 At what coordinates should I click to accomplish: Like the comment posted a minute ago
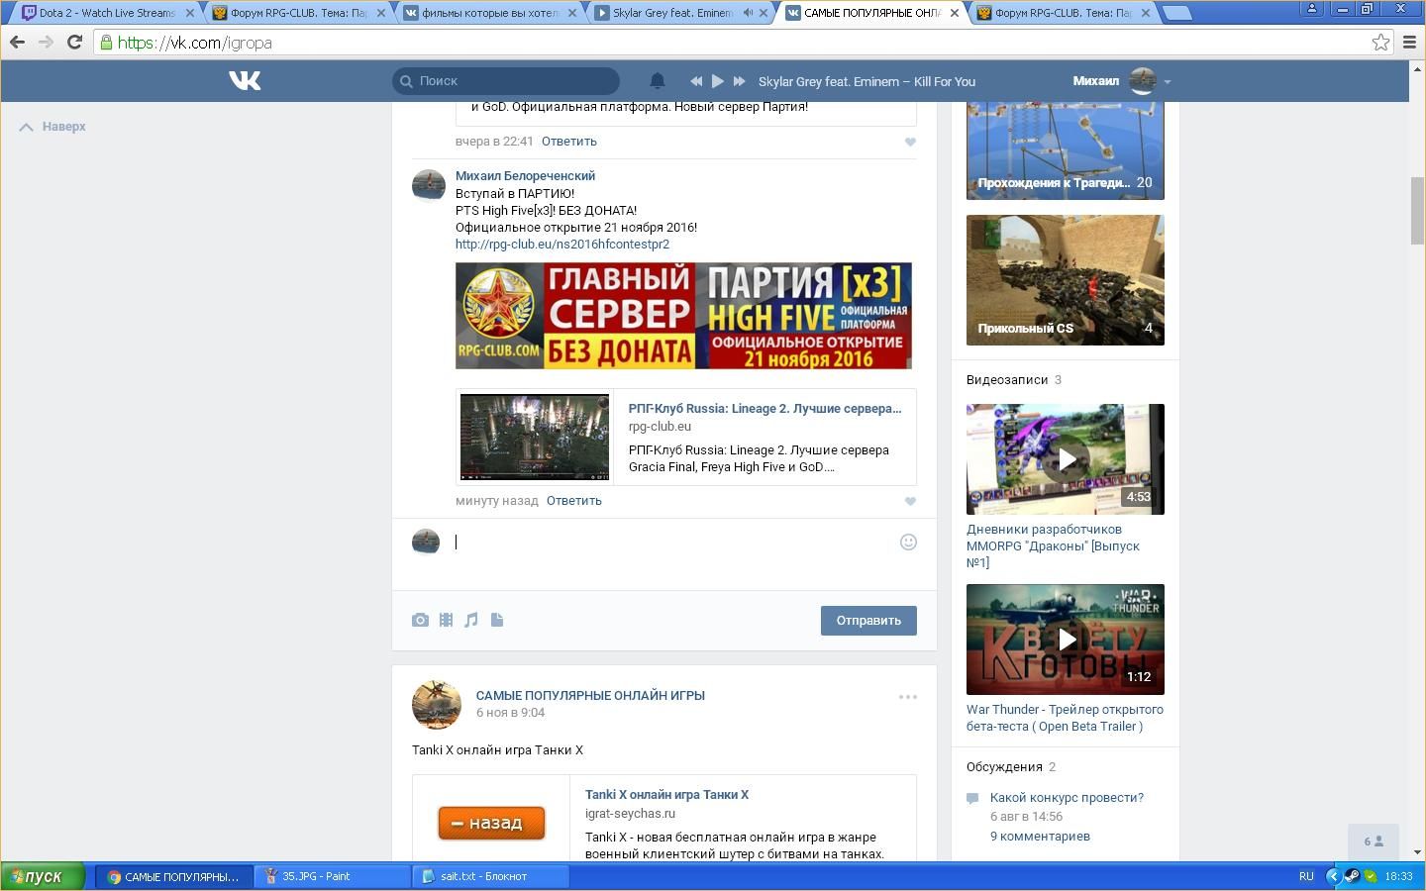pos(910,501)
